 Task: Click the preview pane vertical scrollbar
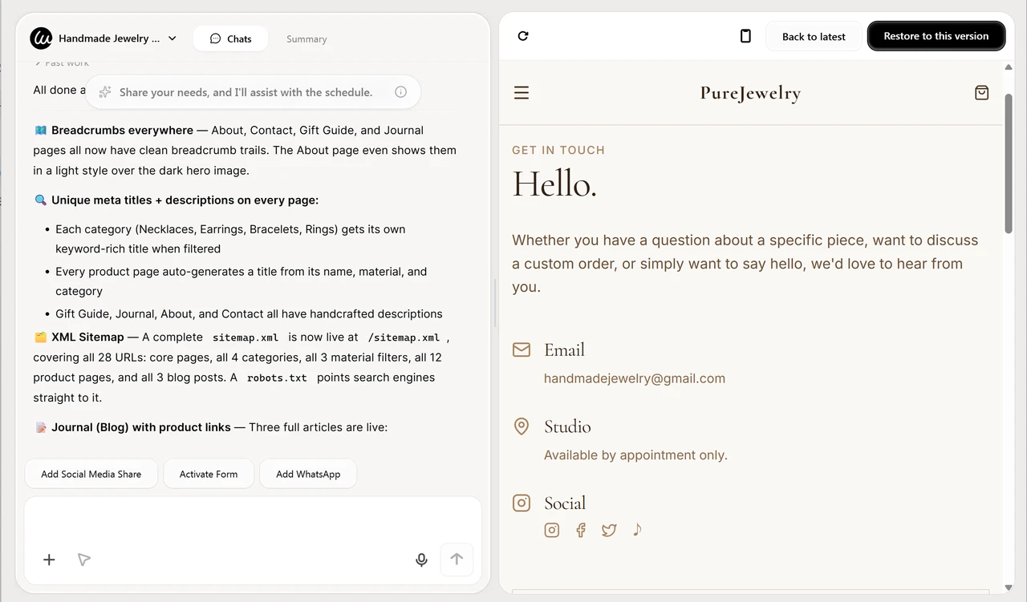(x=1009, y=160)
